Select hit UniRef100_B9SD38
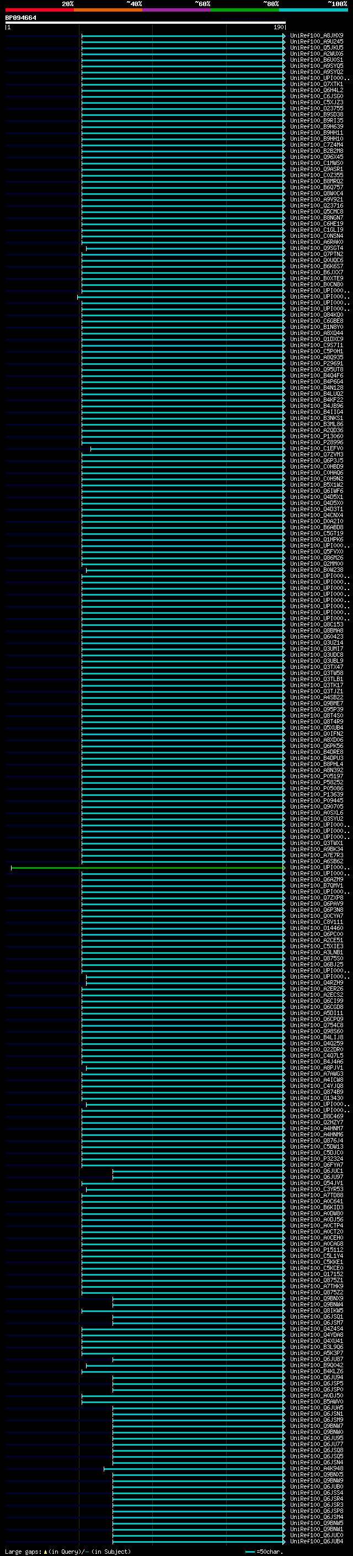Screen dimensions: 353x1556 click(x=317, y=115)
